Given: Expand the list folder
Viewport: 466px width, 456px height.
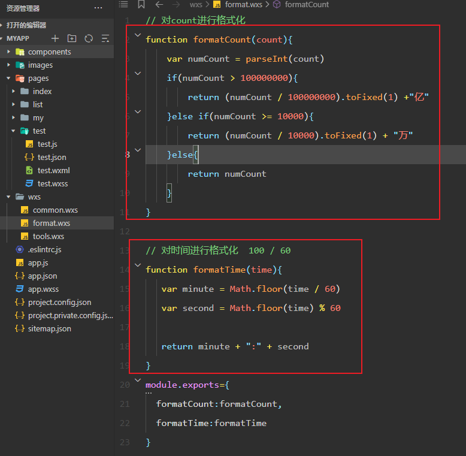Looking at the screenshot, I should (x=13, y=104).
